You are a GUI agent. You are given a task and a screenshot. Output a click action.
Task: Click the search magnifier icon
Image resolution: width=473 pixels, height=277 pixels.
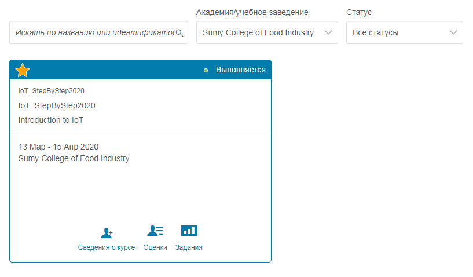click(179, 32)
